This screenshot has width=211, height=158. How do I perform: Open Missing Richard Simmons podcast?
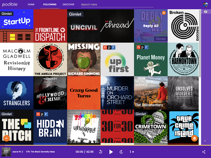click(x=84, y=60)
